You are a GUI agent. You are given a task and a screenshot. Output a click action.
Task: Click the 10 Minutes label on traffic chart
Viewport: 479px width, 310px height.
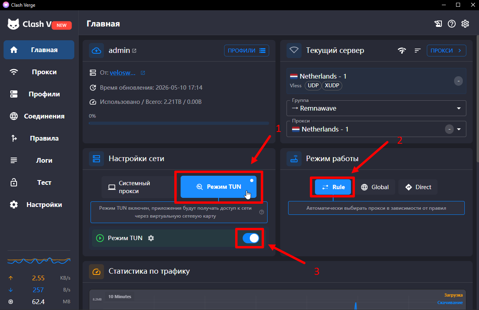[x=120, y=297]
